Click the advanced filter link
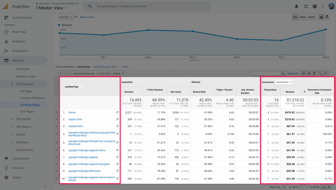Screen dimensions: 336x190 coord(292,73)
